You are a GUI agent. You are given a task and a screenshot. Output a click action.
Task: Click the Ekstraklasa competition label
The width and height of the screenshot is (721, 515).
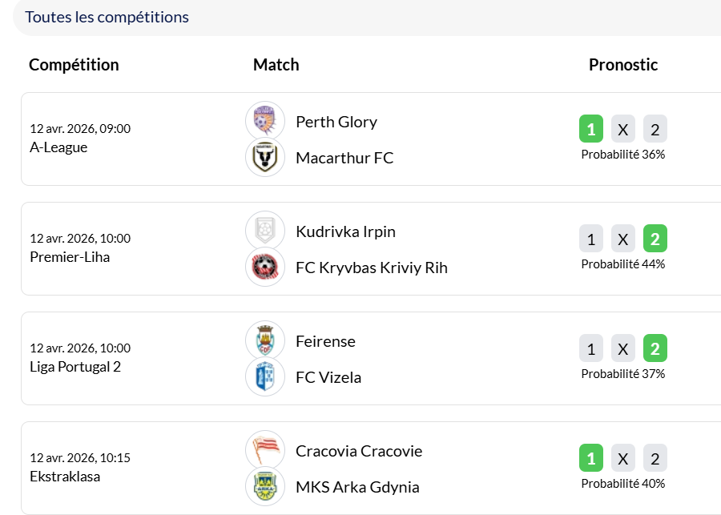[65, 477]
